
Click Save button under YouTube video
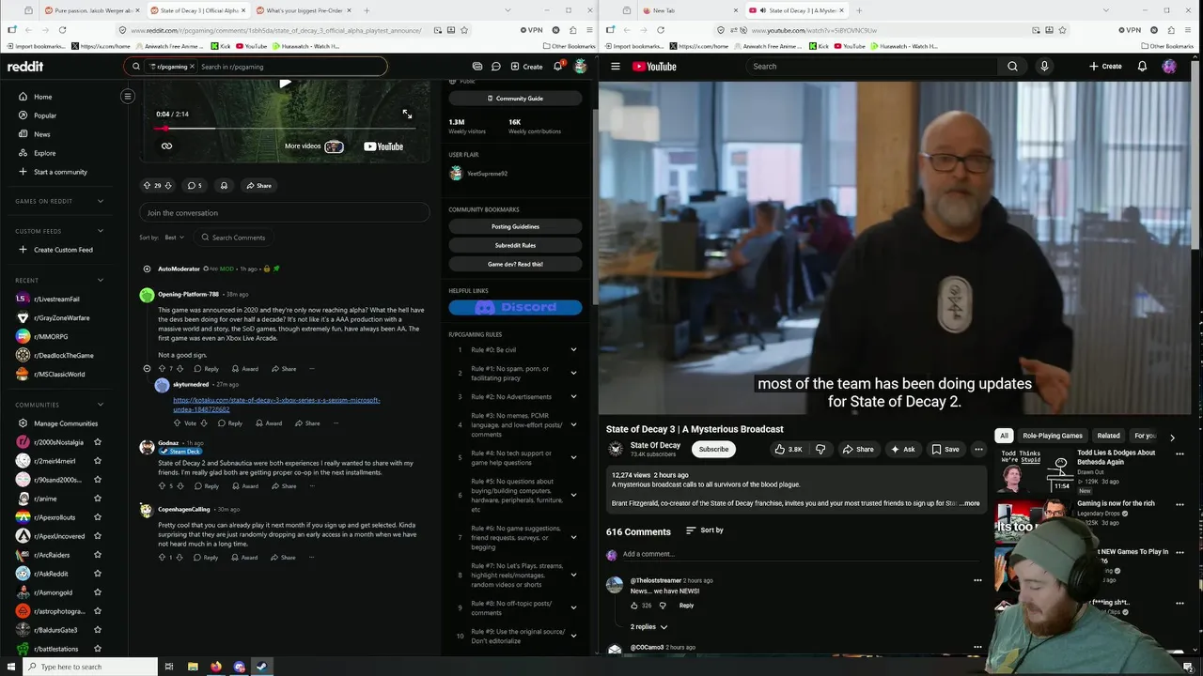945,449
